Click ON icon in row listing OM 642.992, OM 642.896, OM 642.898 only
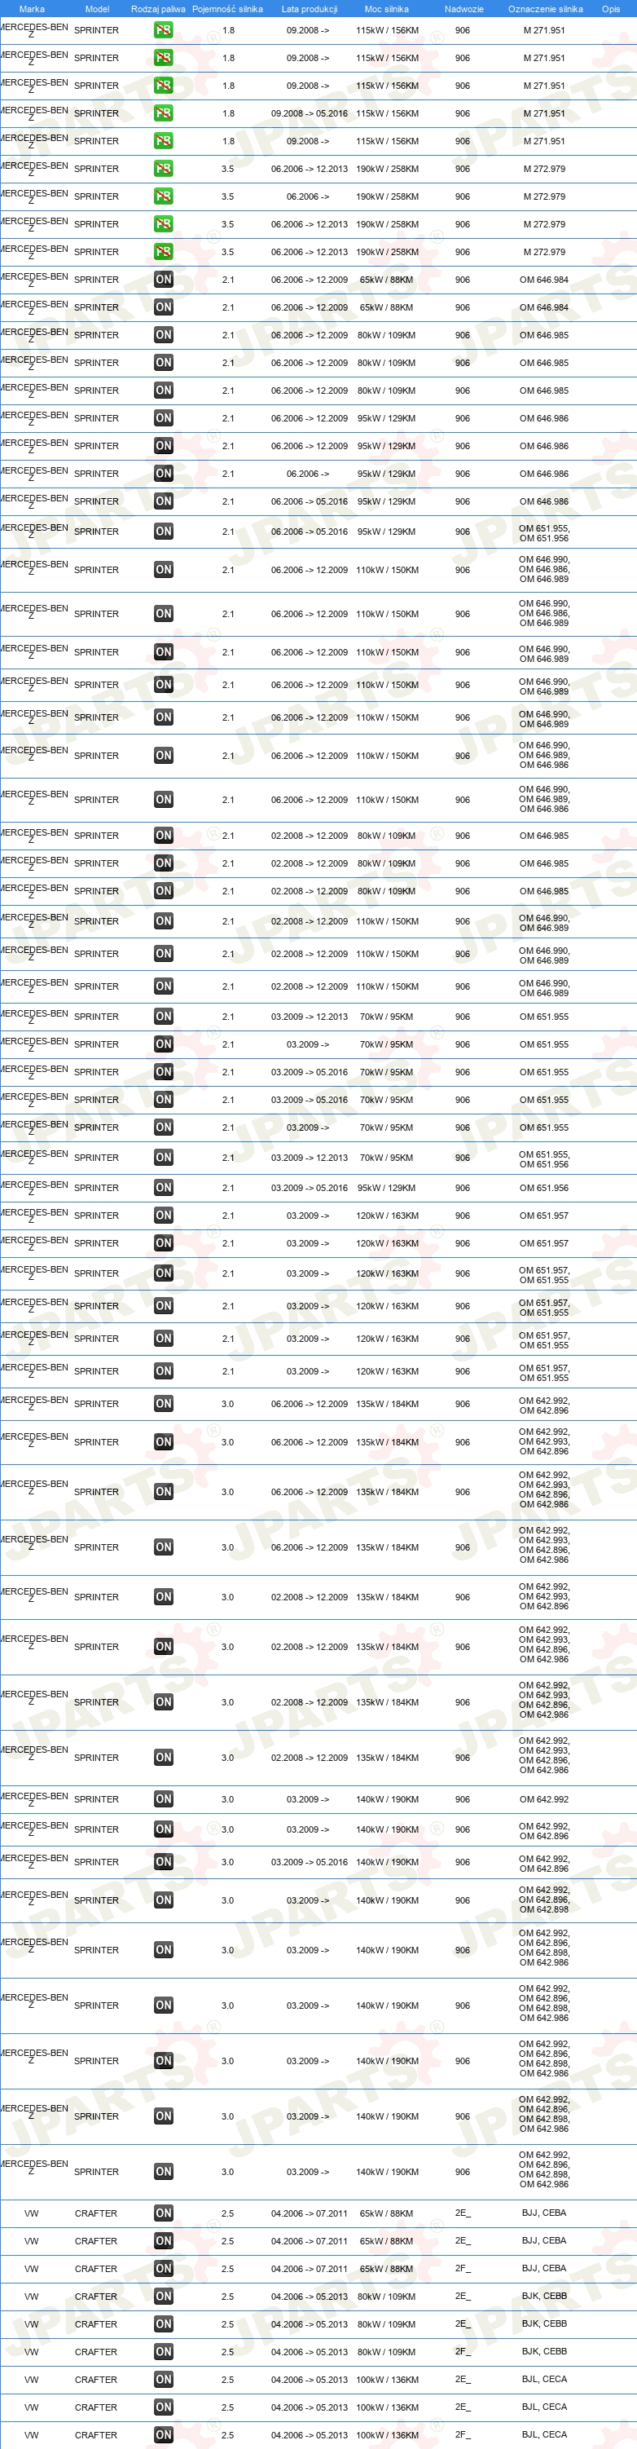This screenshot has height=2449, width=637. [163, 1900]
